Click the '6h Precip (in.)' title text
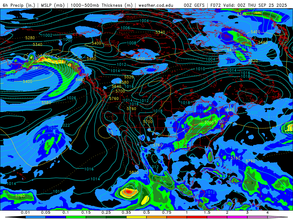The image size is (293, 219). click(x=19, y=5)
